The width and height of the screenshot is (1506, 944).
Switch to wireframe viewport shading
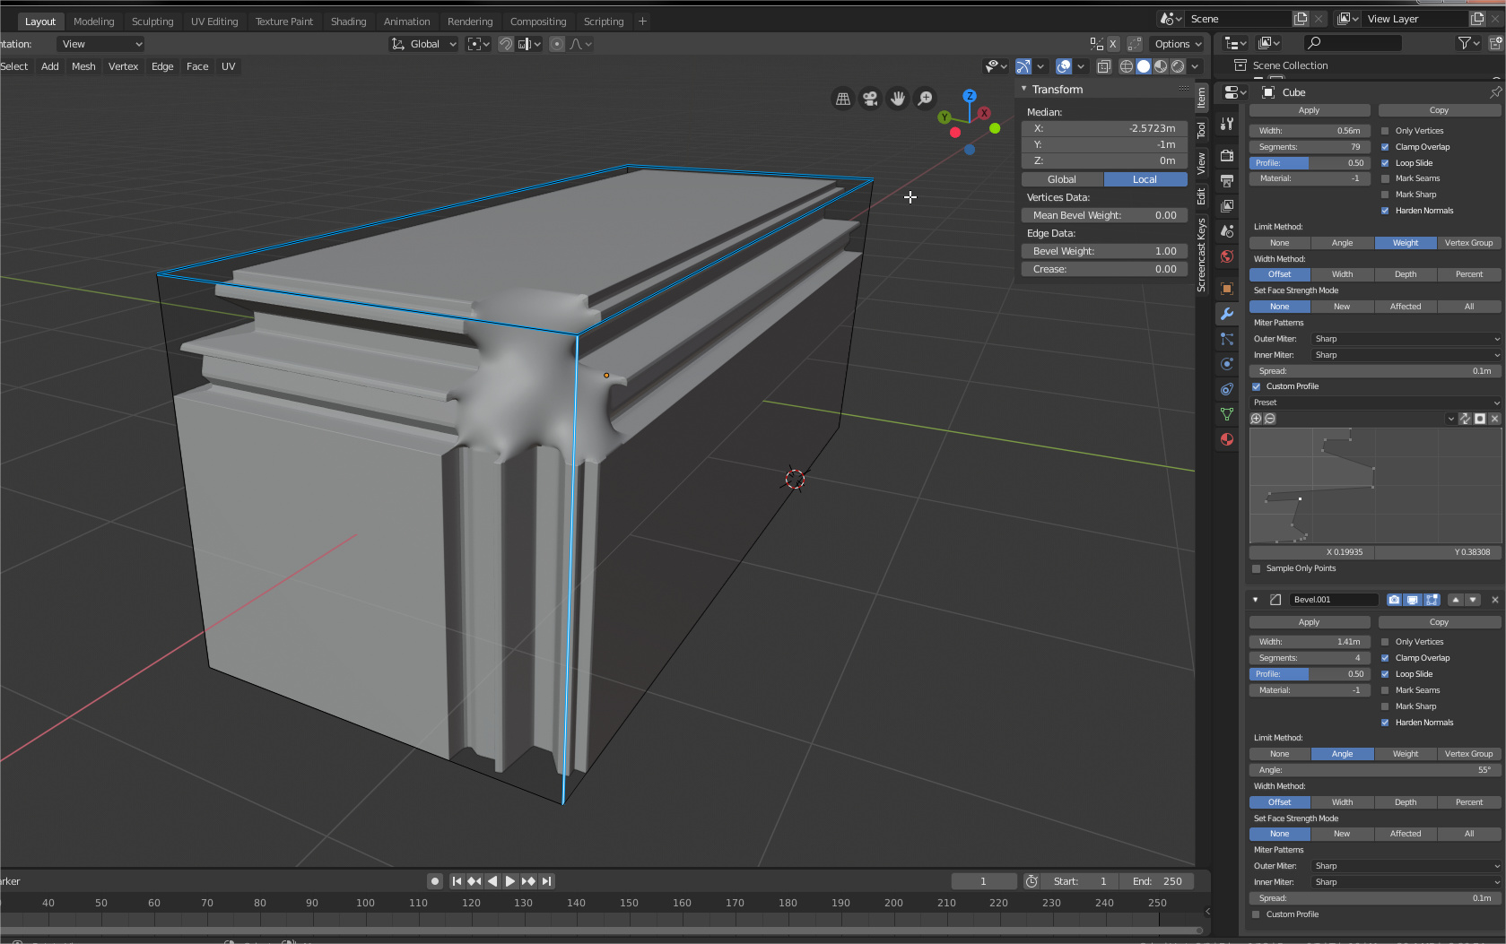click(1127, 66)
